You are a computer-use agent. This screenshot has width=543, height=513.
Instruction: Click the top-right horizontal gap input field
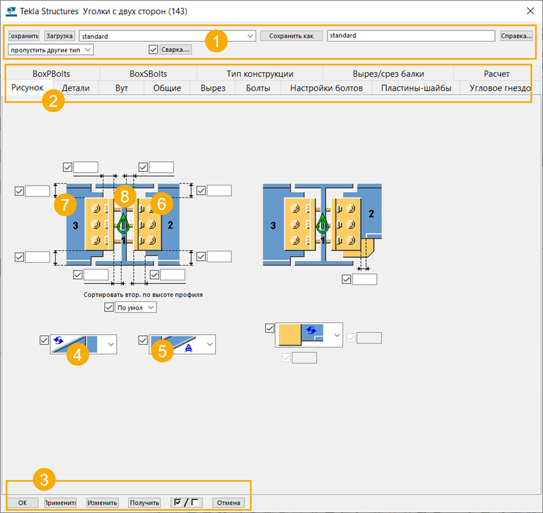pyautogui.click(x=162, y=167)
